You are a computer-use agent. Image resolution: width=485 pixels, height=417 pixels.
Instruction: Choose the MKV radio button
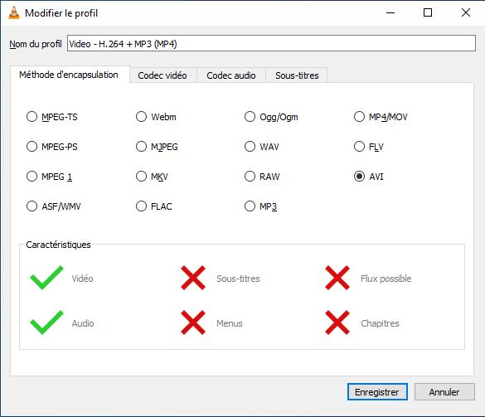[152, 177]
